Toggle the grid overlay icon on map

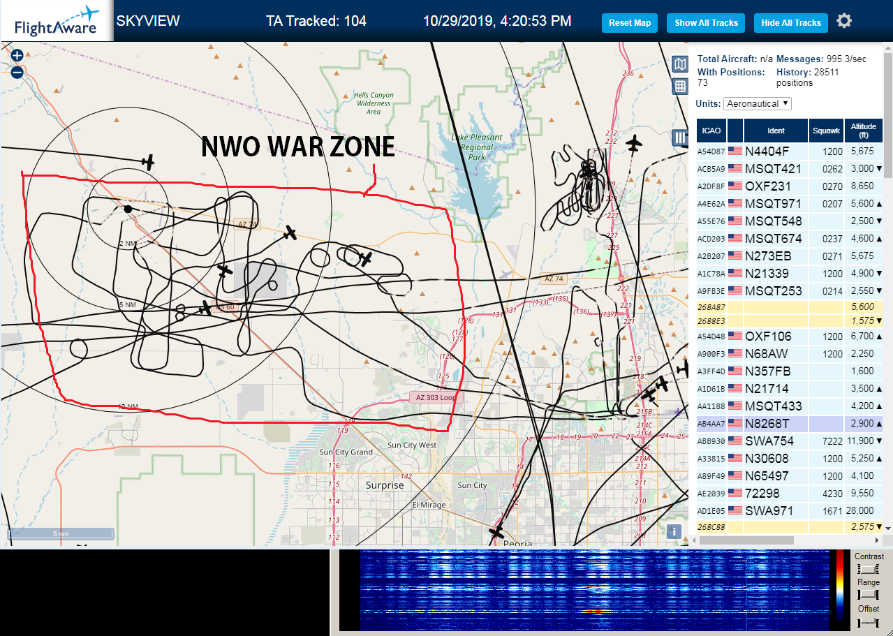(x=680, y=87)
